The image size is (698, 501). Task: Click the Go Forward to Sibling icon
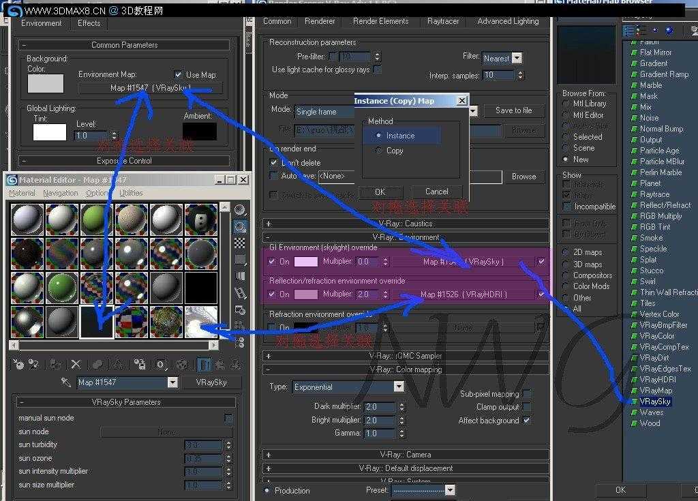point(235,364)
